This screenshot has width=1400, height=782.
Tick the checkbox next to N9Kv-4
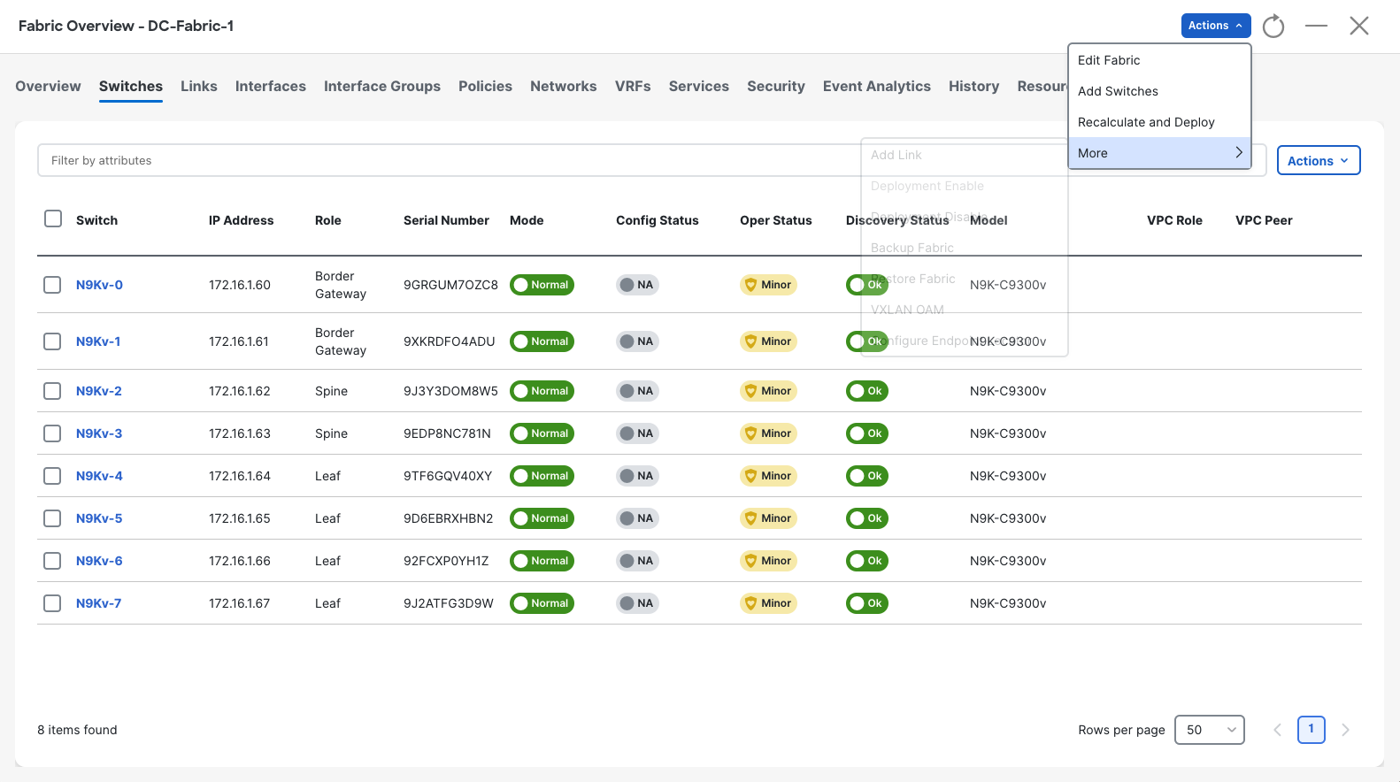(x=52, y=476)
